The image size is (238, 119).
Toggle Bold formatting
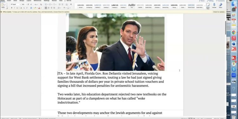[x=12, y=8]
